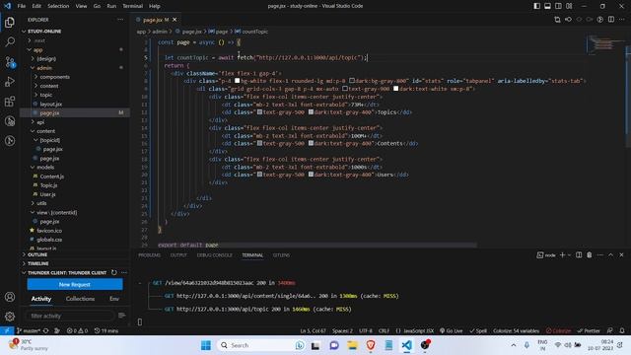
Task: Open the Selection menu
Action: [x=58, y=6]
